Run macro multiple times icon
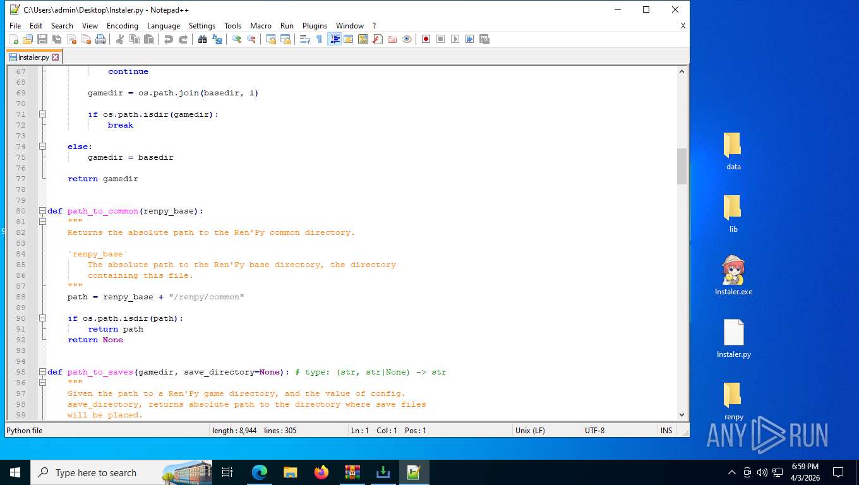The image size is (859, 485). tap(470, 39)
